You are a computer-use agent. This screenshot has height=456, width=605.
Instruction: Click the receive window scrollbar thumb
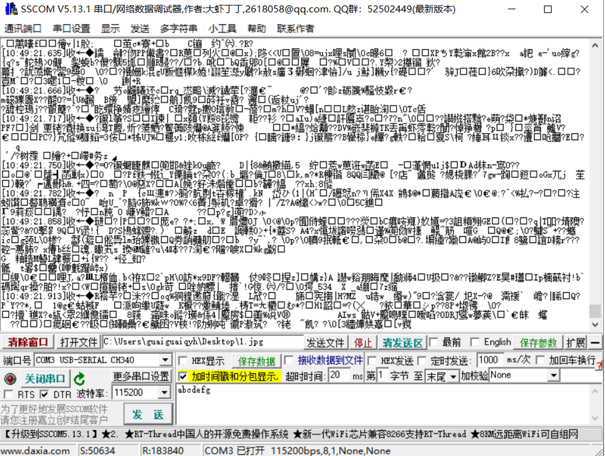[x=595, y=311]
